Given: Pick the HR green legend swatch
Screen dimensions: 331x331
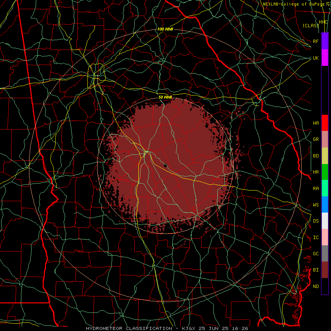Looking at the screenshot, I should pos(325,172).
